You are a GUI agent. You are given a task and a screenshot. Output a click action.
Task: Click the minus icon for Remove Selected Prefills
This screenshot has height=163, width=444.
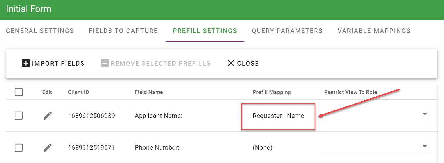[105, 63]
